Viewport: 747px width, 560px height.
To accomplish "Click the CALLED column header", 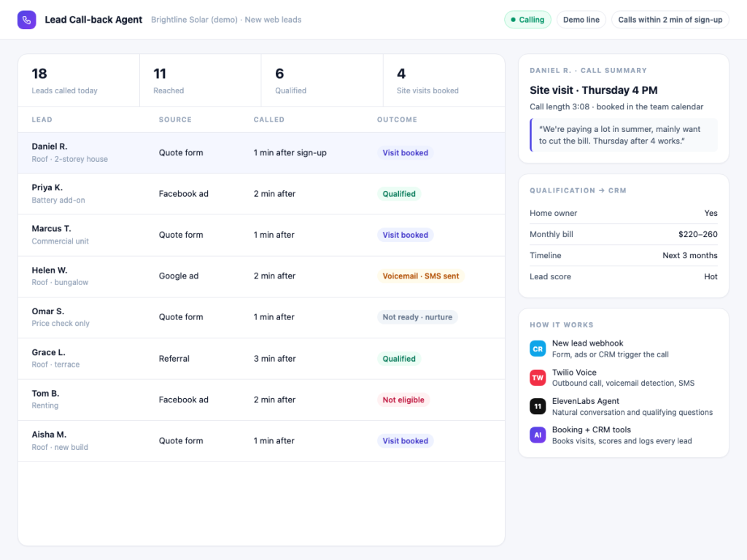I will [268, 120].
